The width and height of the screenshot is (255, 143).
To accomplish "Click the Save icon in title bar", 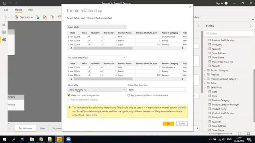I will coord(5,3).
